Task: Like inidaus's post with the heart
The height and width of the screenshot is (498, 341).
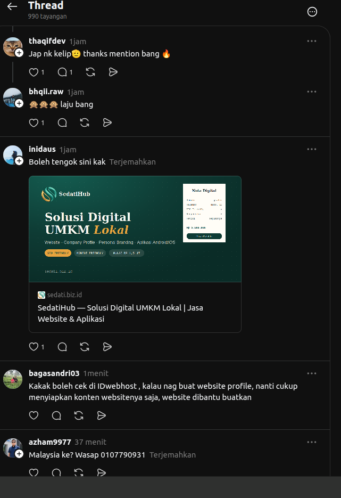Action: [34, 347]
